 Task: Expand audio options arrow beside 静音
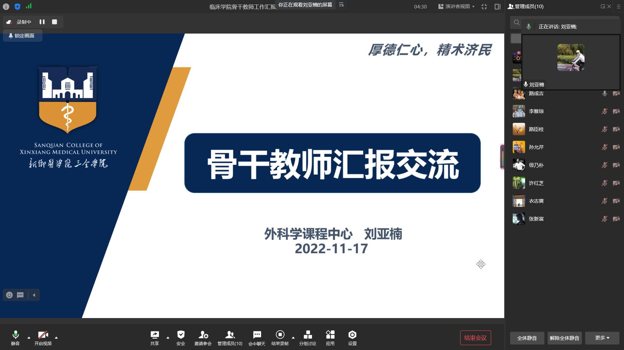coord(29,338)
